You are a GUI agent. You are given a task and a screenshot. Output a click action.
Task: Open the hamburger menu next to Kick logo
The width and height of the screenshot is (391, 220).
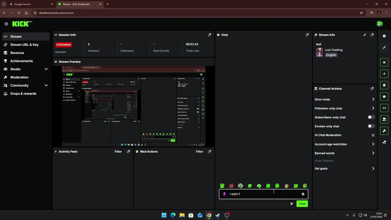click(6, 24)
